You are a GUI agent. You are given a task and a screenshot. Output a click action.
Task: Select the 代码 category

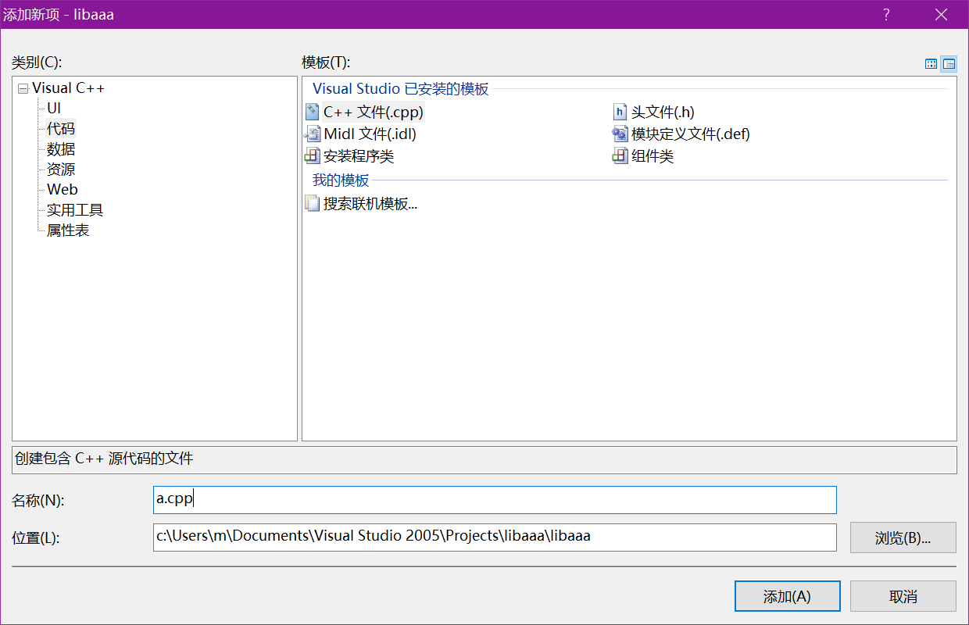click(61, 129)
